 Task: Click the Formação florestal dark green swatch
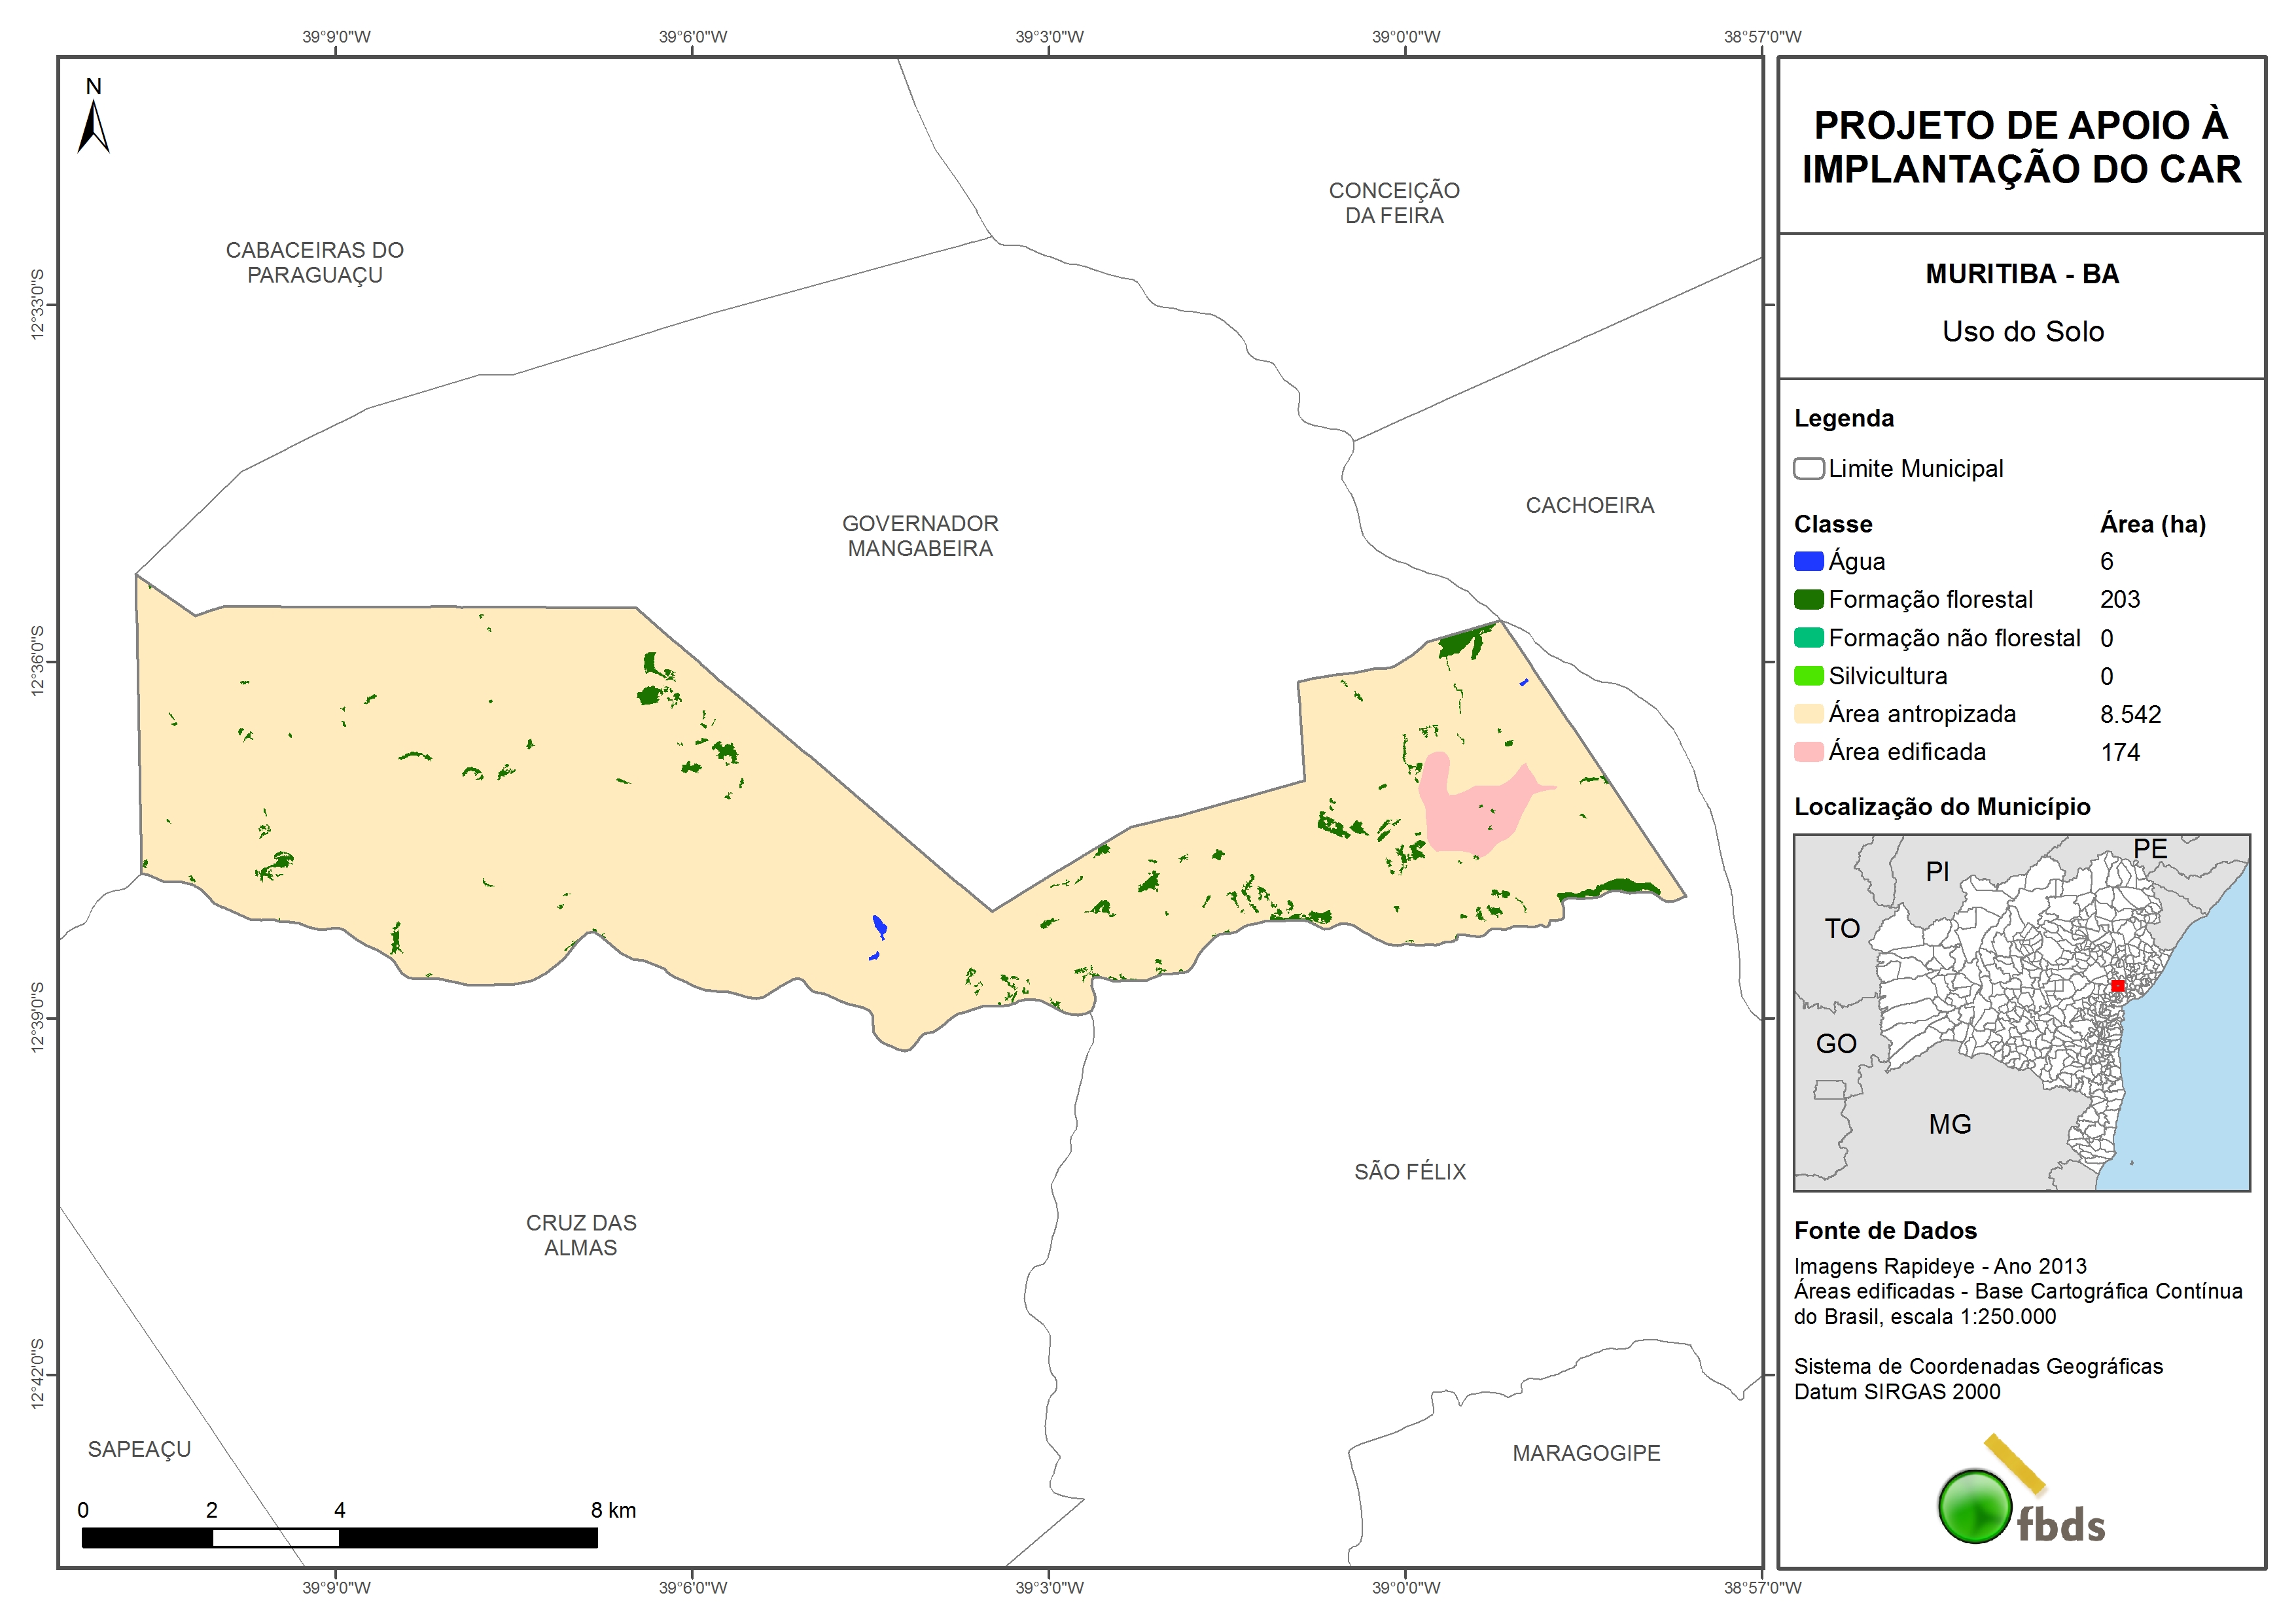[x=1808, y=599]
